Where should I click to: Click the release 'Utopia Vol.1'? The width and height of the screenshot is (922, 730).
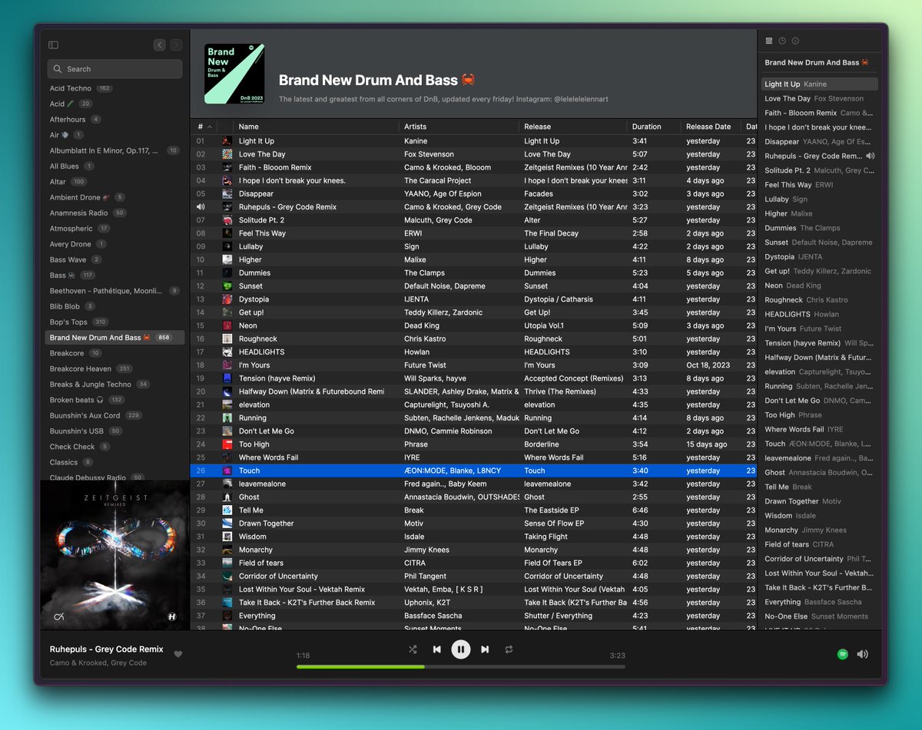[x=544, y=325]
